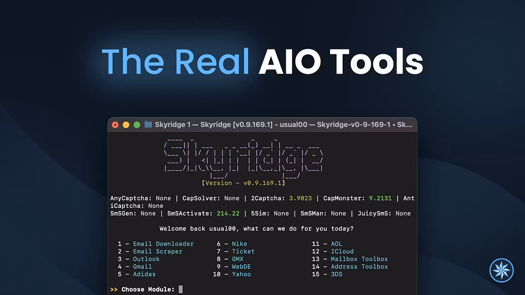Select the Email Downloader module

(x=164, y=244)
